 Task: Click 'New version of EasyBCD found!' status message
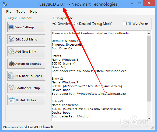click(28, 127)
